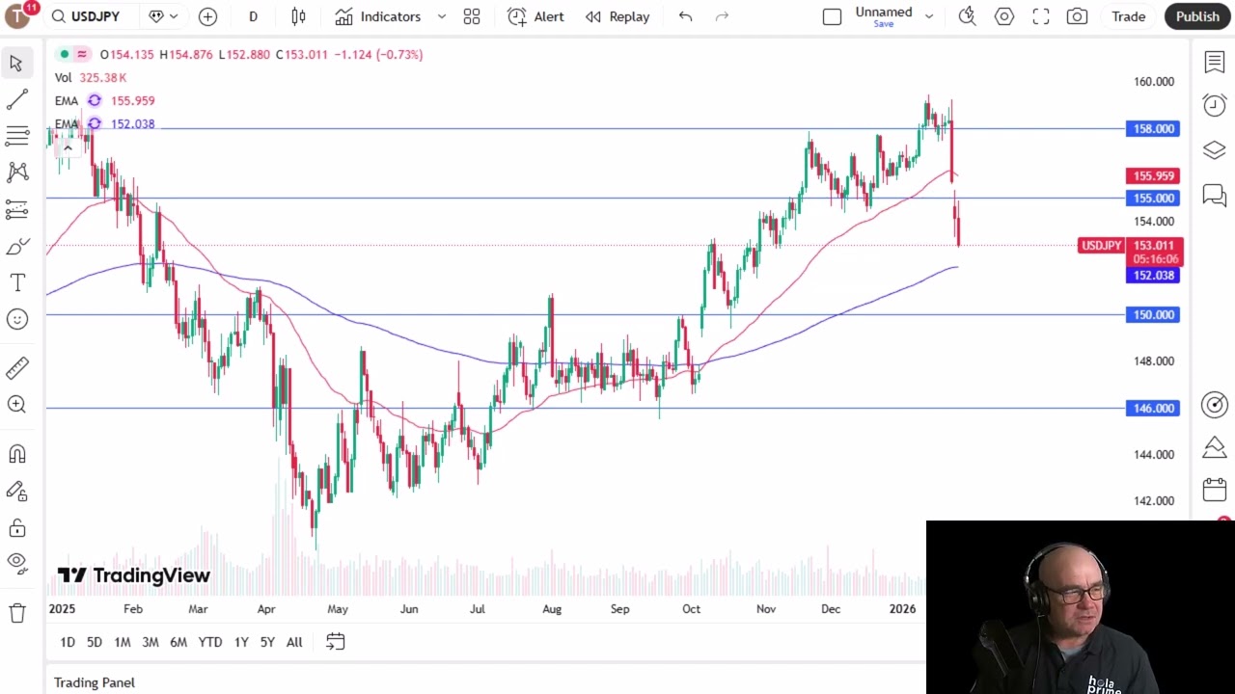Select the 1M date range
1235x694 pixels.
(x=123, y=642)
